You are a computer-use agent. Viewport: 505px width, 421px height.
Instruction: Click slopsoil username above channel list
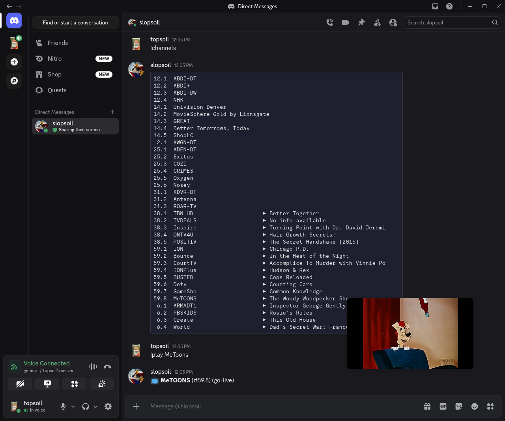coord(161,65)
